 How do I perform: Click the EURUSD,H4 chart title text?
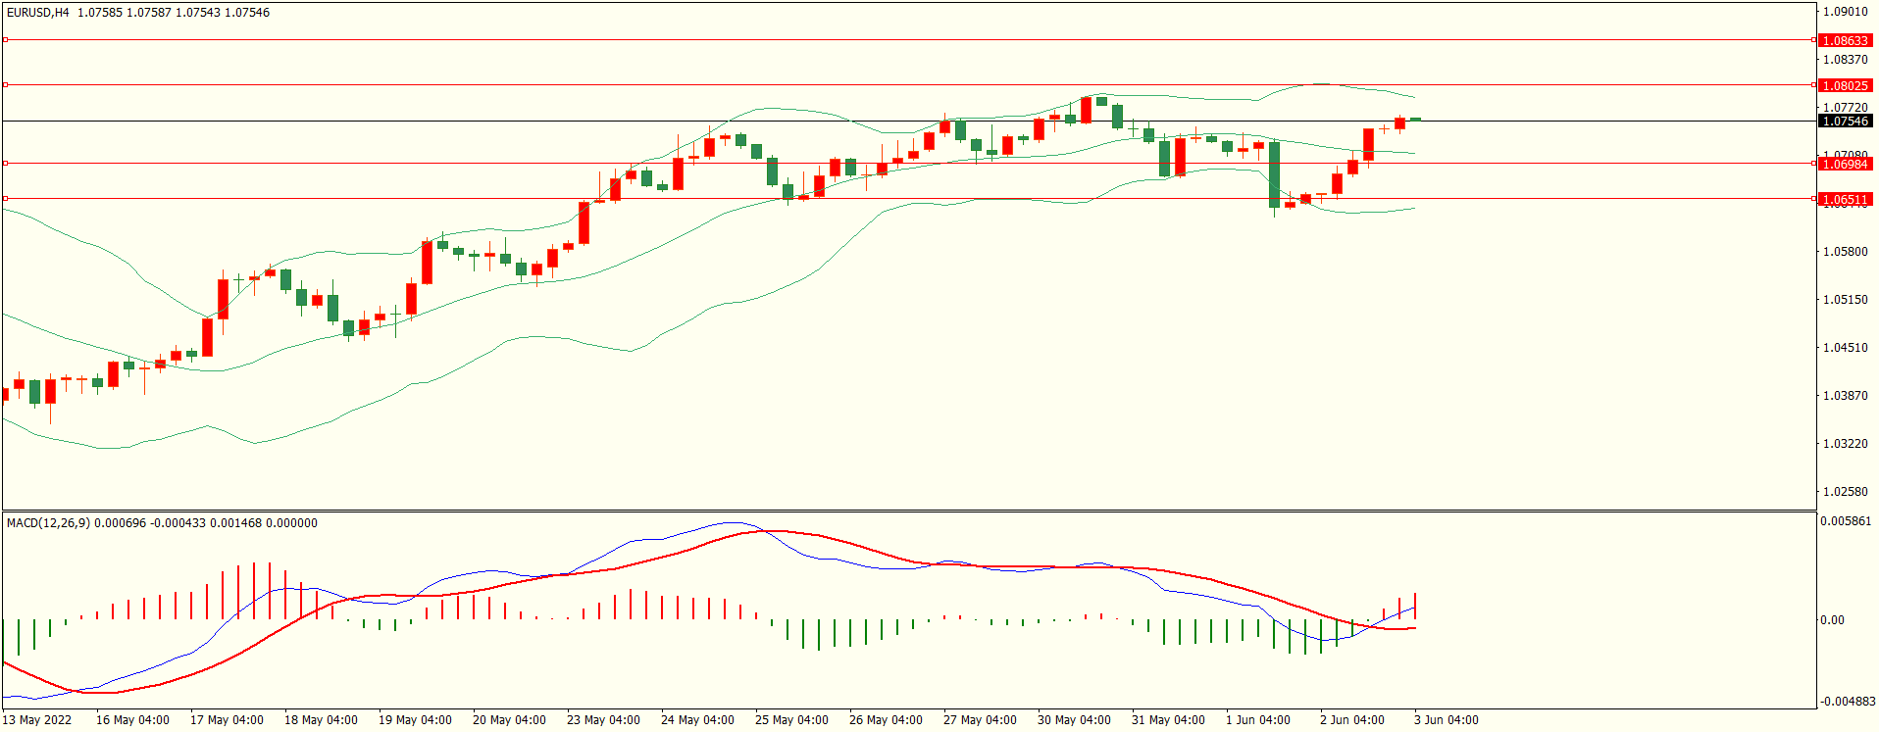pyautogui.click(x=38, y=13)
